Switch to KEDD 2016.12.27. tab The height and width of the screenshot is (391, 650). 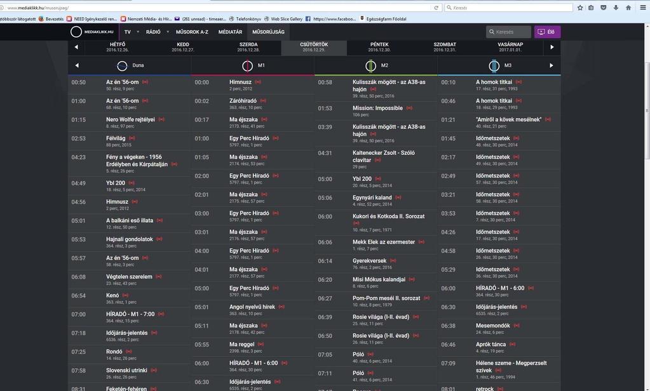pyautogui.click(x=183, y=47)
